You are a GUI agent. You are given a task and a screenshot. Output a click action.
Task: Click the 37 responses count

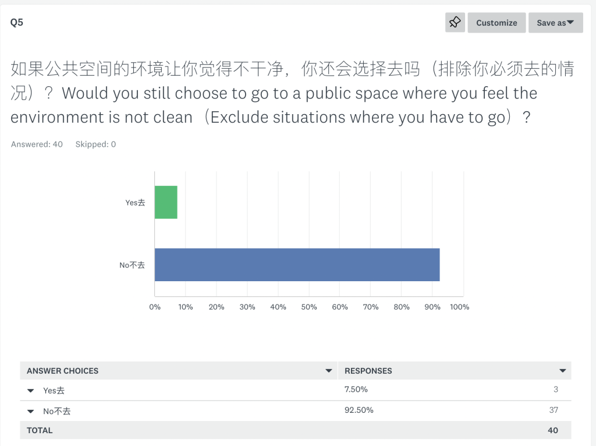554,410
